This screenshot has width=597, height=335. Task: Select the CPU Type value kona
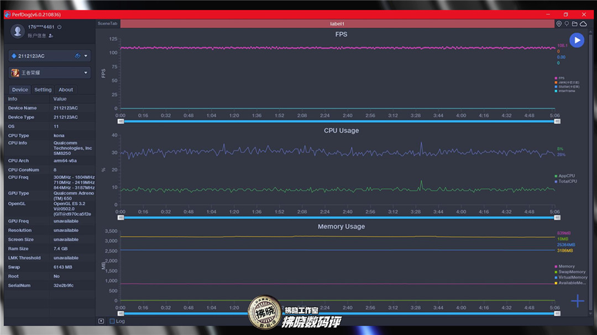[59, 135]
